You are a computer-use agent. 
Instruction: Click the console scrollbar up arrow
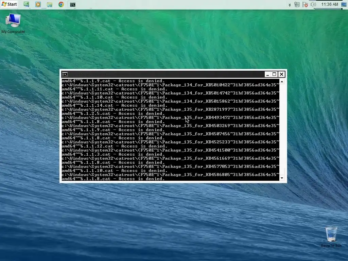(x=282, y=82)
